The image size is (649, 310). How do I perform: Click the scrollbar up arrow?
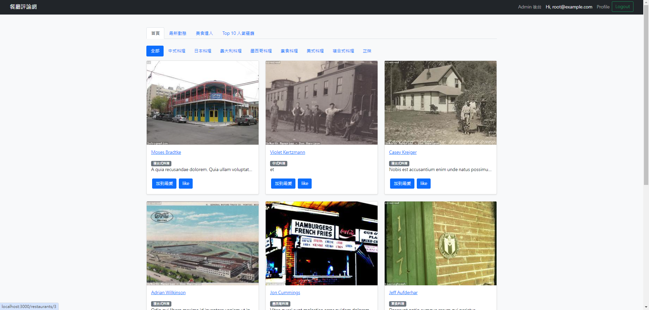click(x=646, y=3)
